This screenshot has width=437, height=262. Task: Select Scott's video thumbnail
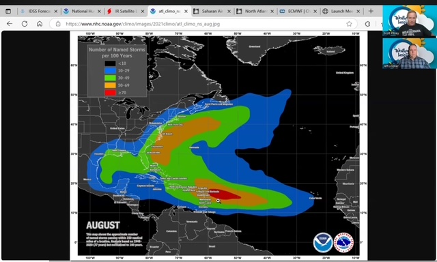[x=410, y=20]
